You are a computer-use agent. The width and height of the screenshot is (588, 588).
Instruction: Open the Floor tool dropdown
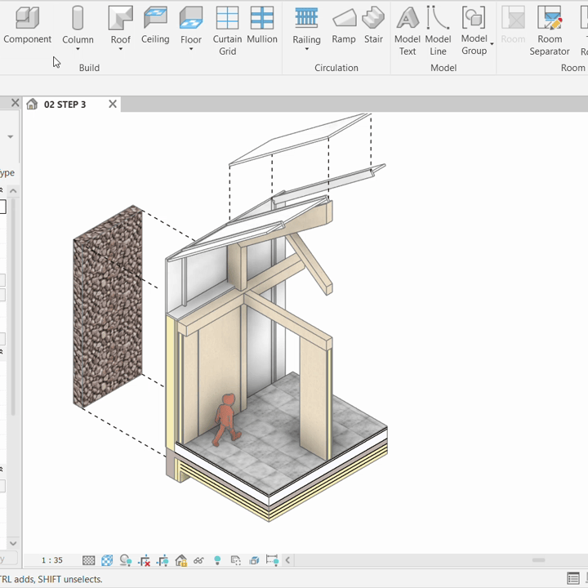[191, 50]
